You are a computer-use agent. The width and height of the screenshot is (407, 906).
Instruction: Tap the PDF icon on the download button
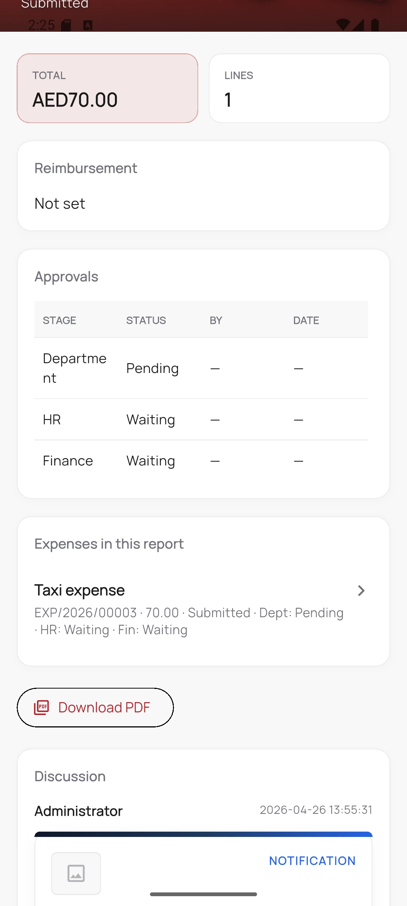tap(41, 707)
